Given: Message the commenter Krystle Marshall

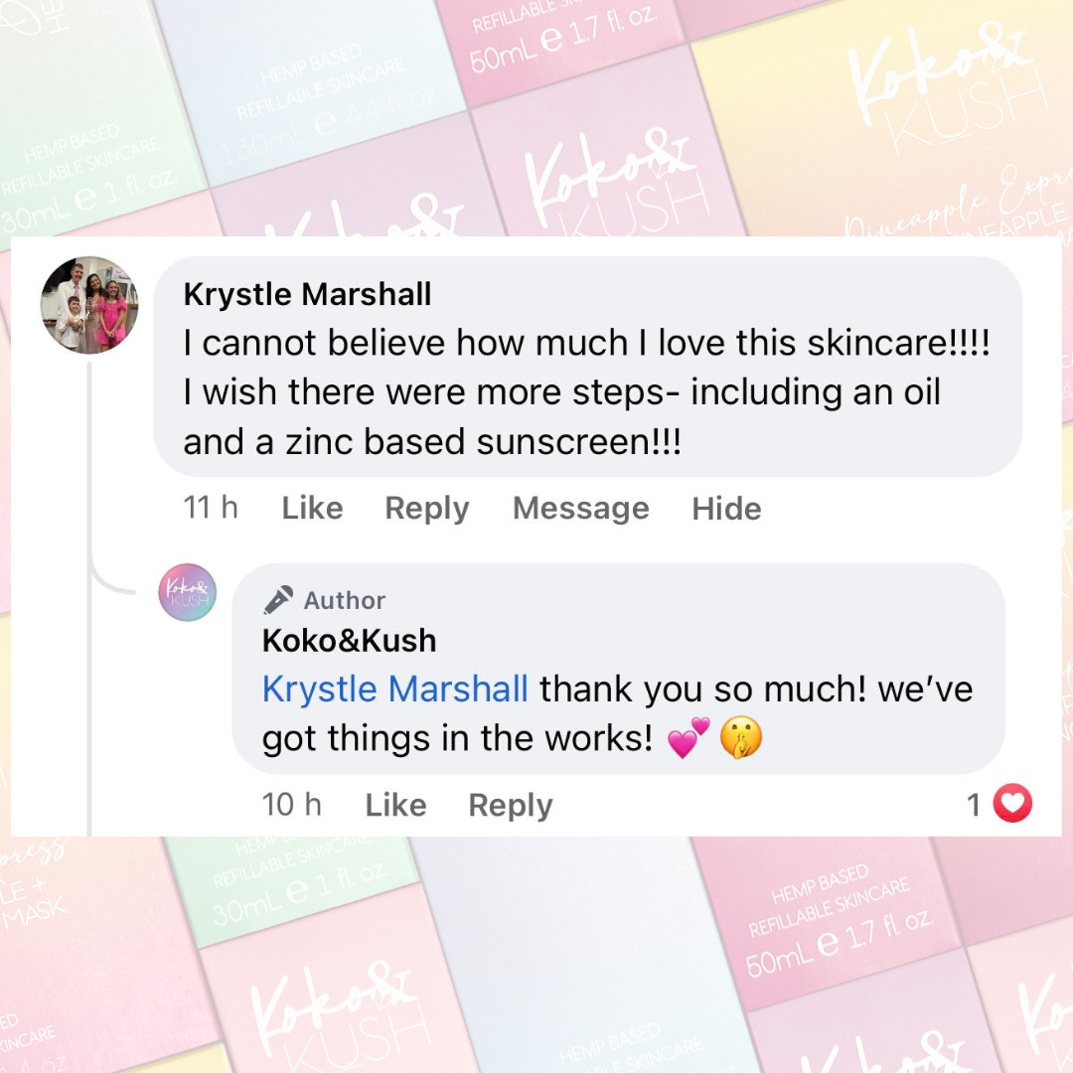Looking at the screenshot, I should [x=581, y=509].
